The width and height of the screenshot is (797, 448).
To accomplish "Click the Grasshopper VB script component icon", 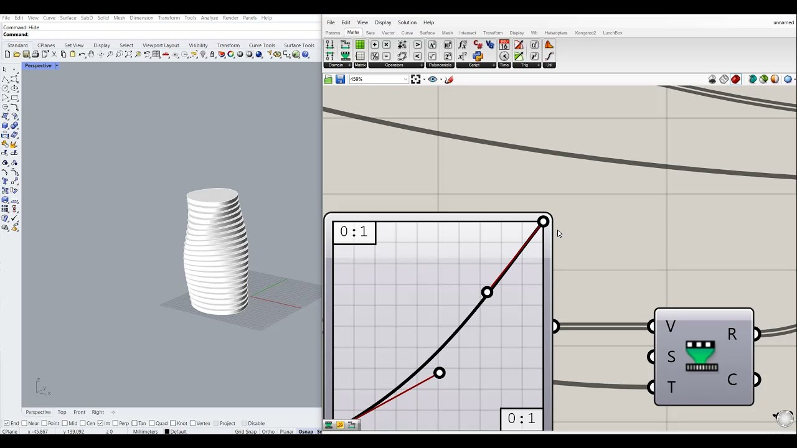I will click(490, 45).
